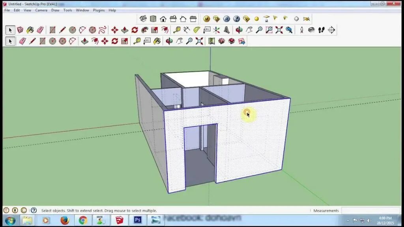Open Photoshop from the taskbar
Image resolution: width=404 pixels, height=227 pixels.
point(138,220)
